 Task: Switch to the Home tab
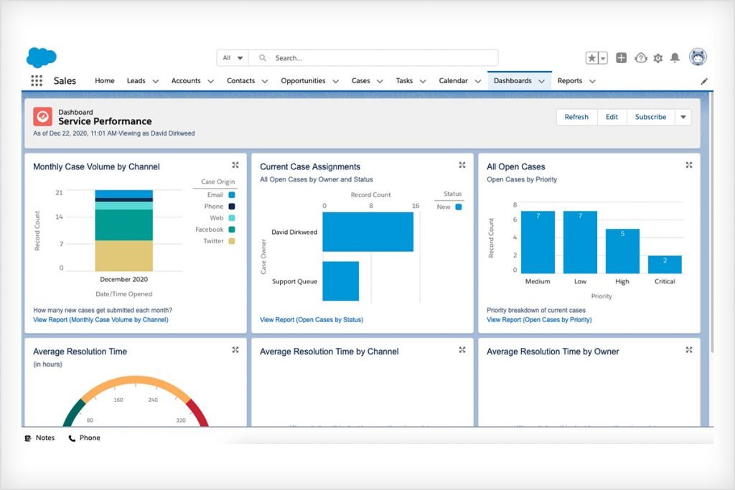tap(105, 81)
